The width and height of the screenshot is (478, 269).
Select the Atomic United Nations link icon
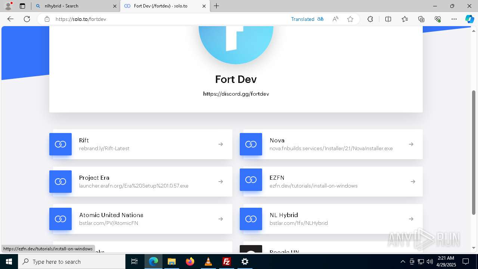60,219
